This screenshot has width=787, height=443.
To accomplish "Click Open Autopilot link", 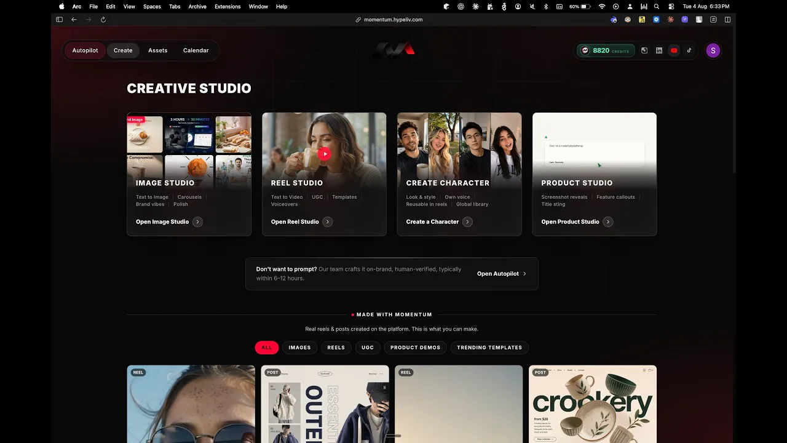I will click(x=498, y=274).
